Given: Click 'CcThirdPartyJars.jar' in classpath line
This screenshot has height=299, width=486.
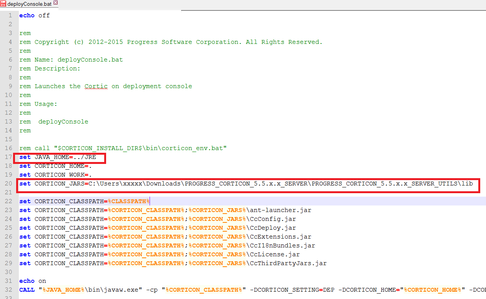Looking at the screenshot, I should pos(288,263).
